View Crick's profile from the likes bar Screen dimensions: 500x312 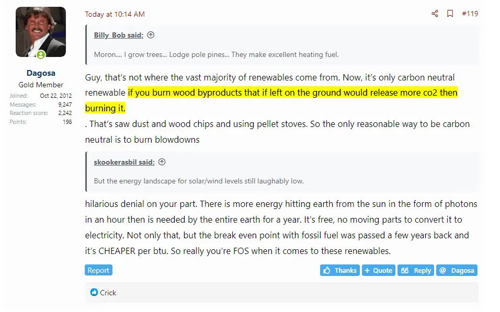(108, 293)
